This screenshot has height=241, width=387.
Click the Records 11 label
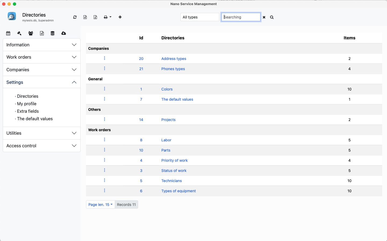click(126, 204)
